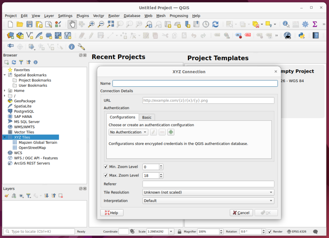329x238 pixels.
Task: Click the Save Project floppy disk icon
Action: pos(29,24)
